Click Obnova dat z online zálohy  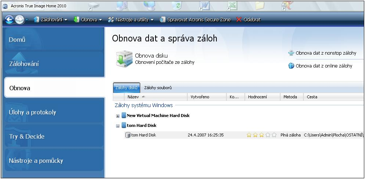(324, 66)
